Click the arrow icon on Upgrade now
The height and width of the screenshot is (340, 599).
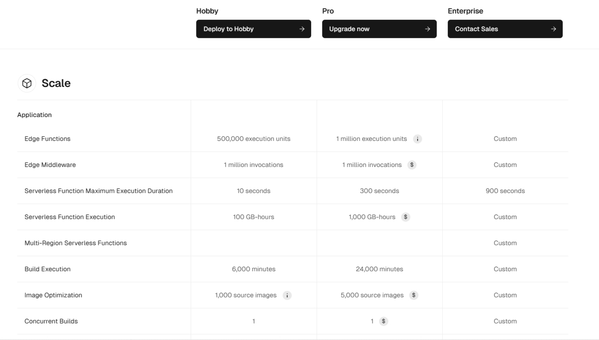427,29
